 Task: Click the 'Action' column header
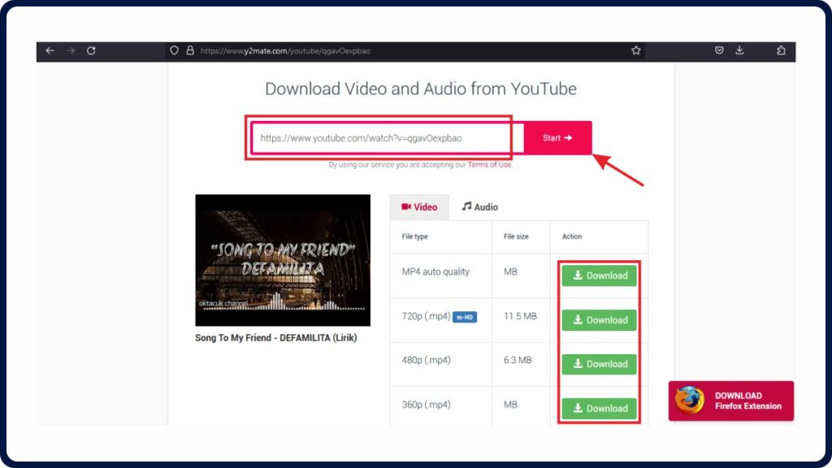click(x=572, y=236)
